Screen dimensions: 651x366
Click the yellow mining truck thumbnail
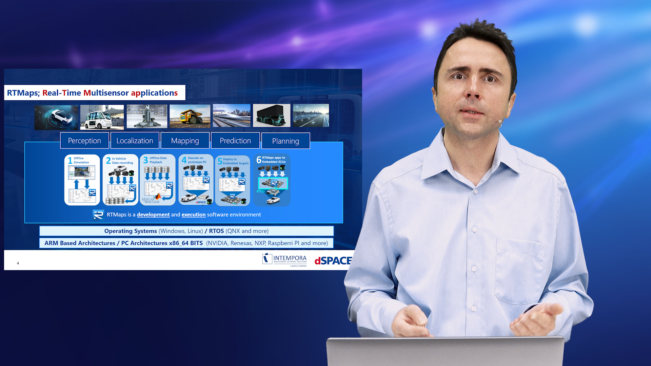coord(190,116)
